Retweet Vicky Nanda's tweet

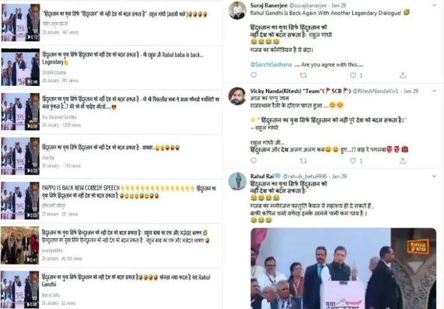pyautogui.click(x=303, y=160)
